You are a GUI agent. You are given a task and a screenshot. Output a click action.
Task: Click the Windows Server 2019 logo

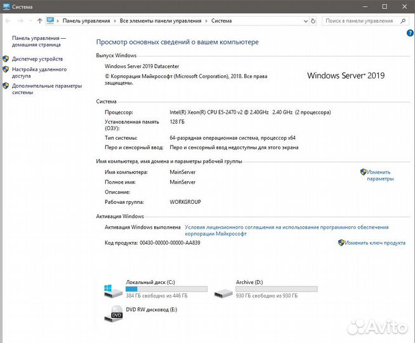click(346, 76)
